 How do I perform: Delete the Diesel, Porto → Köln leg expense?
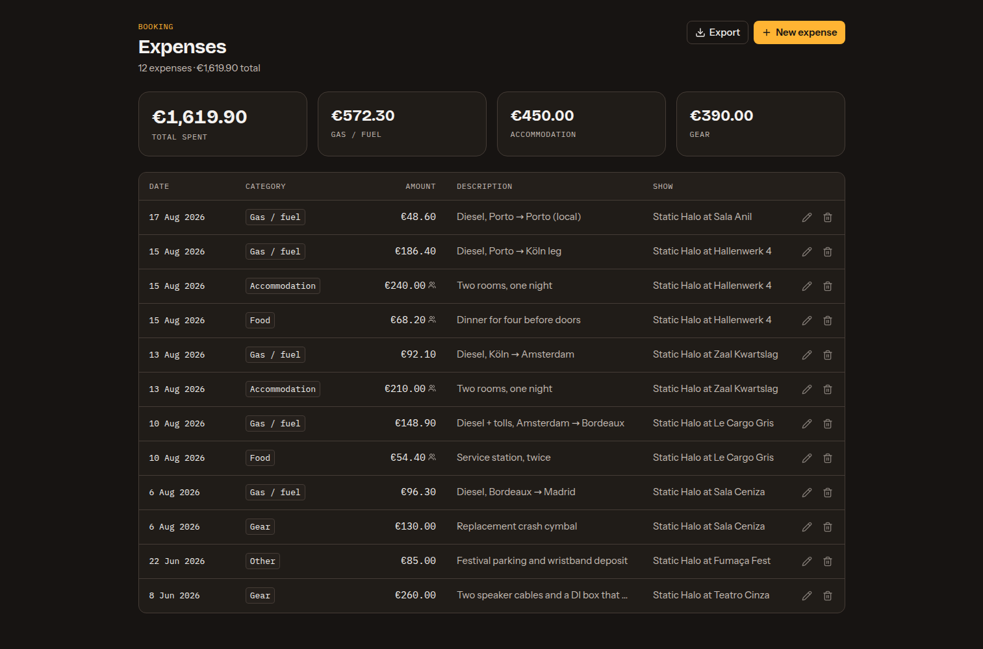pyautogui.click(x=828, y=252)
